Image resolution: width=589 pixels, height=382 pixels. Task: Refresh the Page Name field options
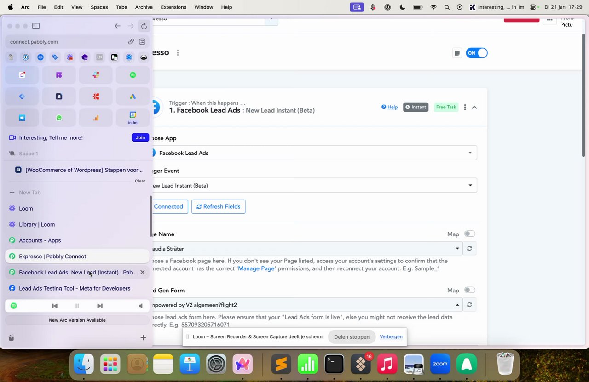click(x=469, y=248)
